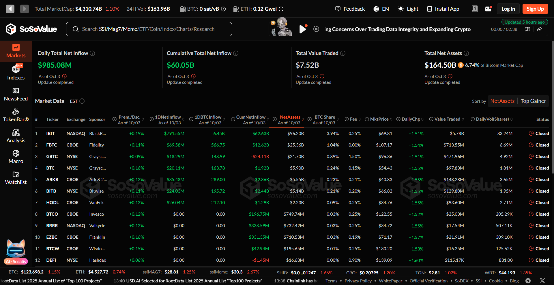Go forward using the right arrow button

click(x=25, y=9)
